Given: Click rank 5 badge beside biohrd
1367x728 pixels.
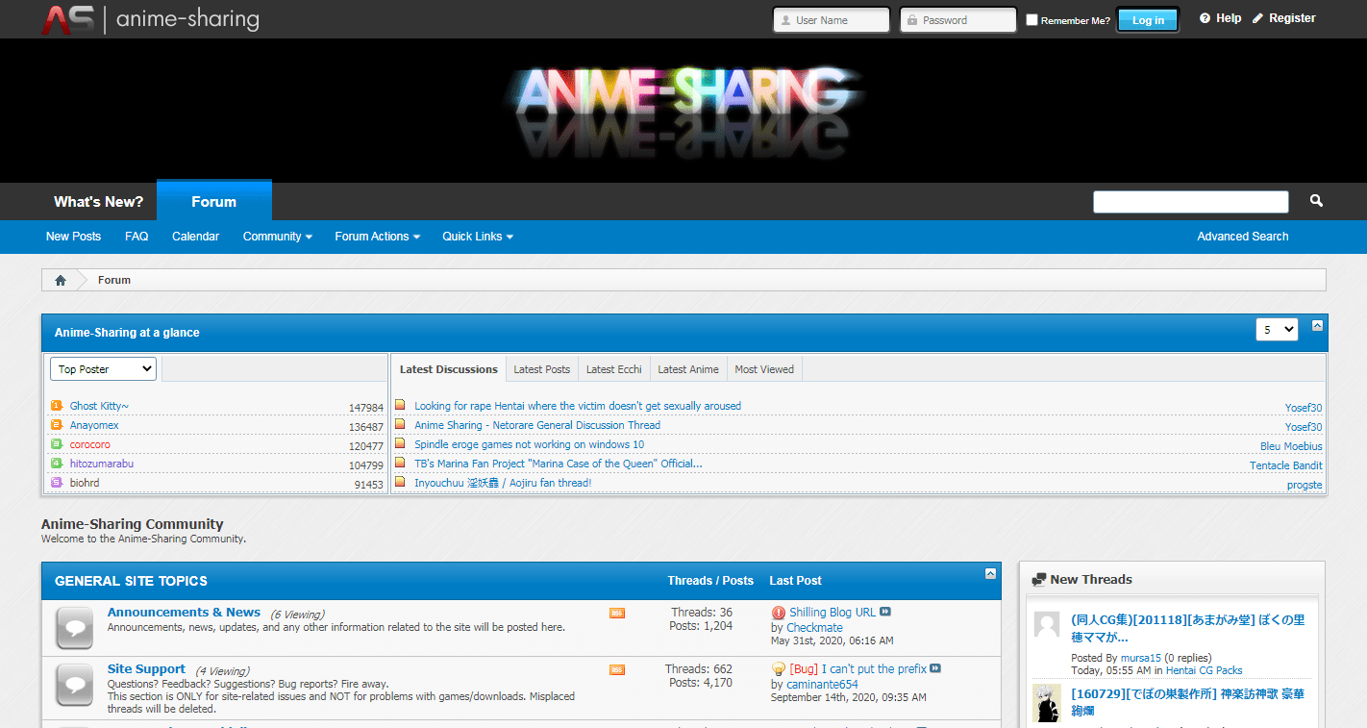Looking at the screenshot, I should click(x=56, y=483).
